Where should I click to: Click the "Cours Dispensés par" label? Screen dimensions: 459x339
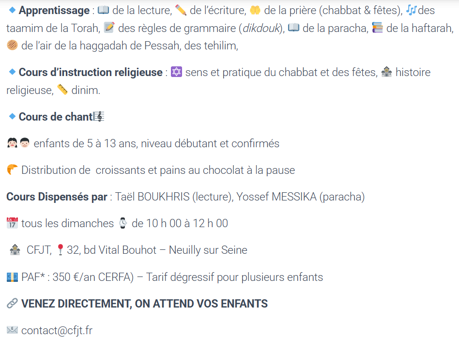[57, 197]
